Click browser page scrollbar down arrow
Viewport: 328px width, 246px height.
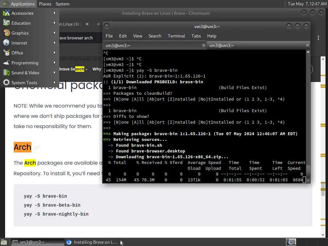[323, 235]
